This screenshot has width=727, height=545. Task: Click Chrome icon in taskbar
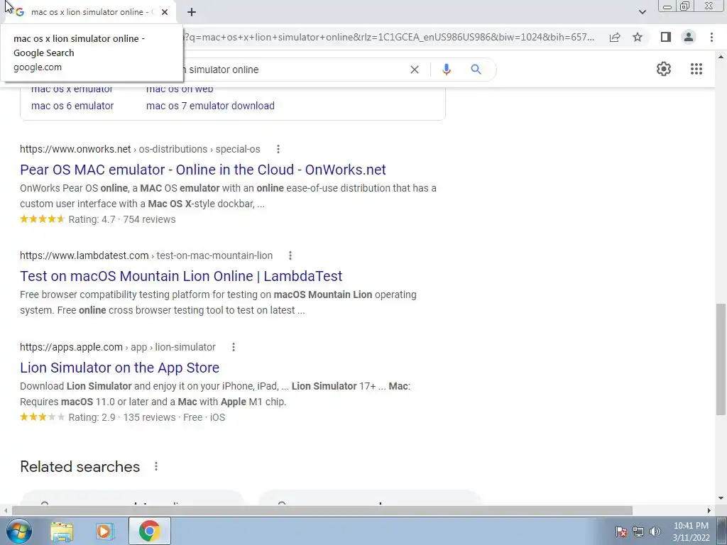(149, 531)
